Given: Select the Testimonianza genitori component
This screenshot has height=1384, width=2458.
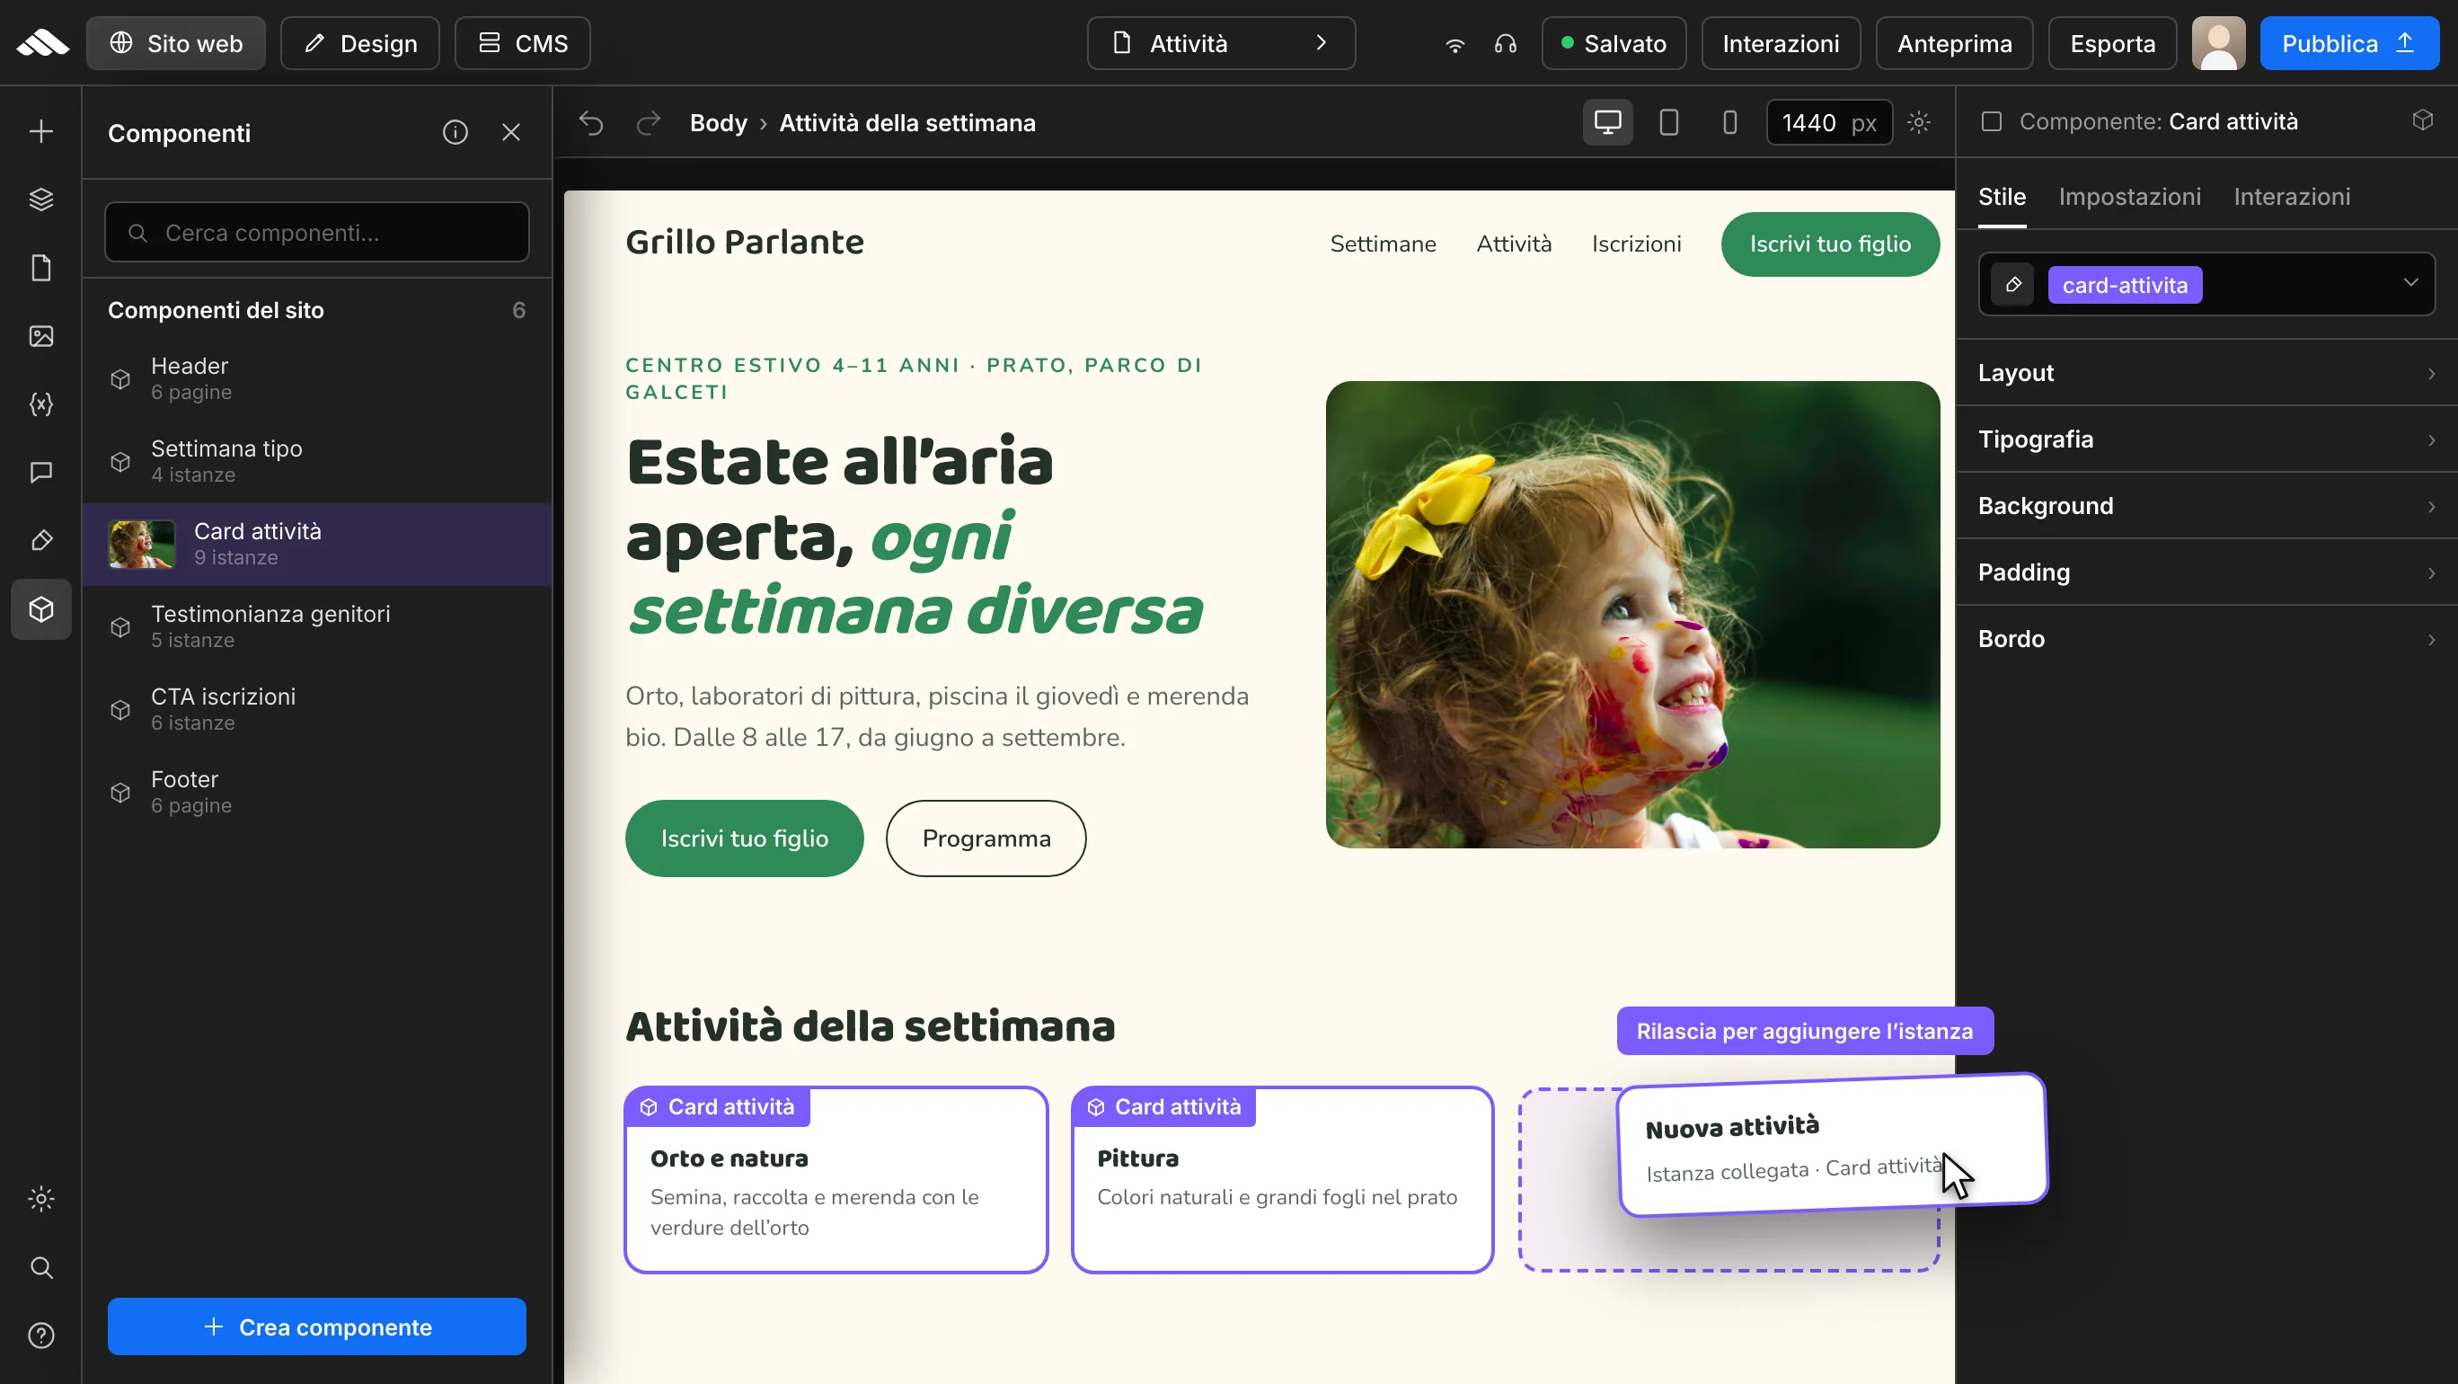Looking at the screenshot, I should point(317,626).
